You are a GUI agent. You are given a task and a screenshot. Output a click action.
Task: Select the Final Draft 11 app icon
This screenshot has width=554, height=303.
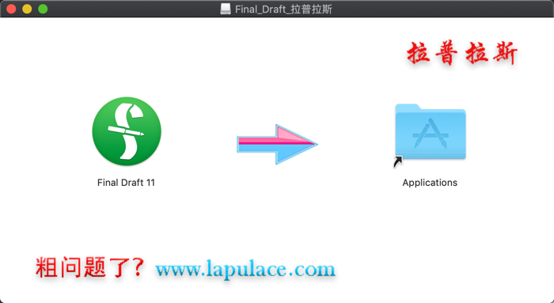(127, 131)
